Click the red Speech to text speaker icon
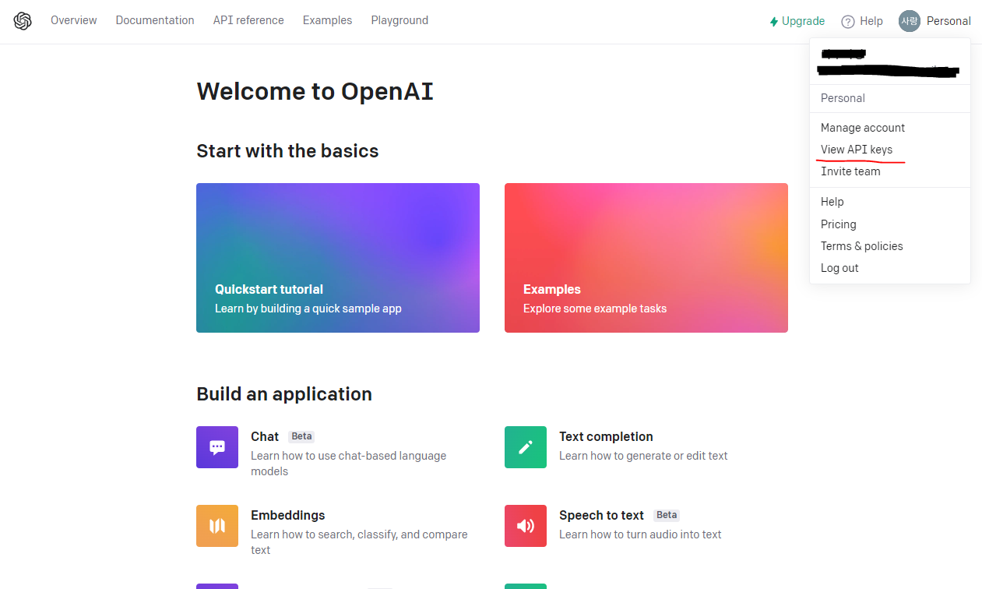This screenshot has width=982, height=589. (526, 526)
